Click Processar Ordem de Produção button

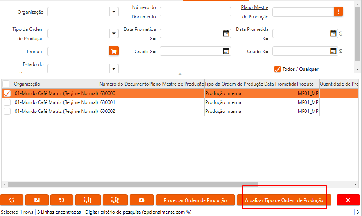[195, 200]
